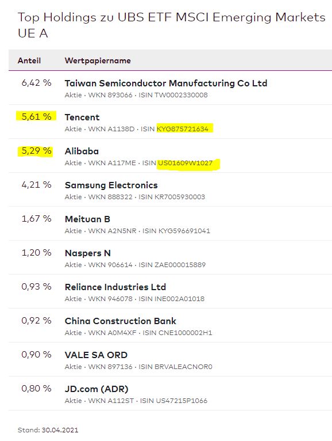
Task: Click the VALE SA ORD entry
Action: point(96,355)
